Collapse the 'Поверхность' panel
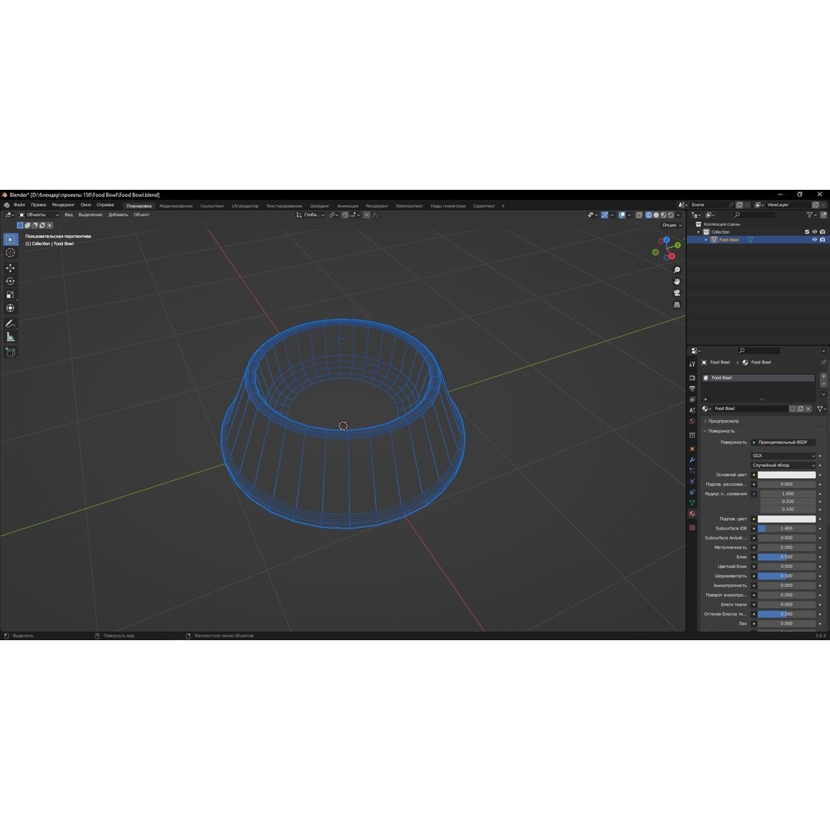This screenshot has height=830, width=830. (x=720, y=431)
